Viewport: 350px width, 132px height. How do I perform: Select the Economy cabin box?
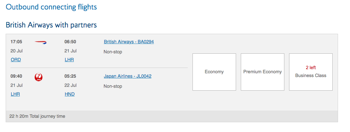coord(214,72)
